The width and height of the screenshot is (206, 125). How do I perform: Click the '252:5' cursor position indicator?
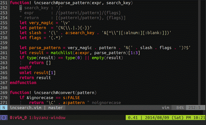click(x=194, y=107)
